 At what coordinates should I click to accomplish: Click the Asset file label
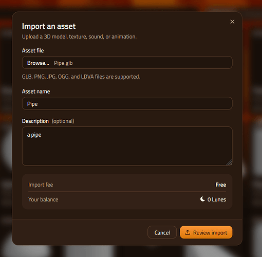tap(33, 50)
